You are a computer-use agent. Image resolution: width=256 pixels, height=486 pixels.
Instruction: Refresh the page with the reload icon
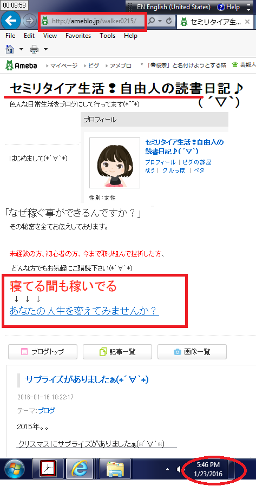pyautogui.click(x=169, y=21)
